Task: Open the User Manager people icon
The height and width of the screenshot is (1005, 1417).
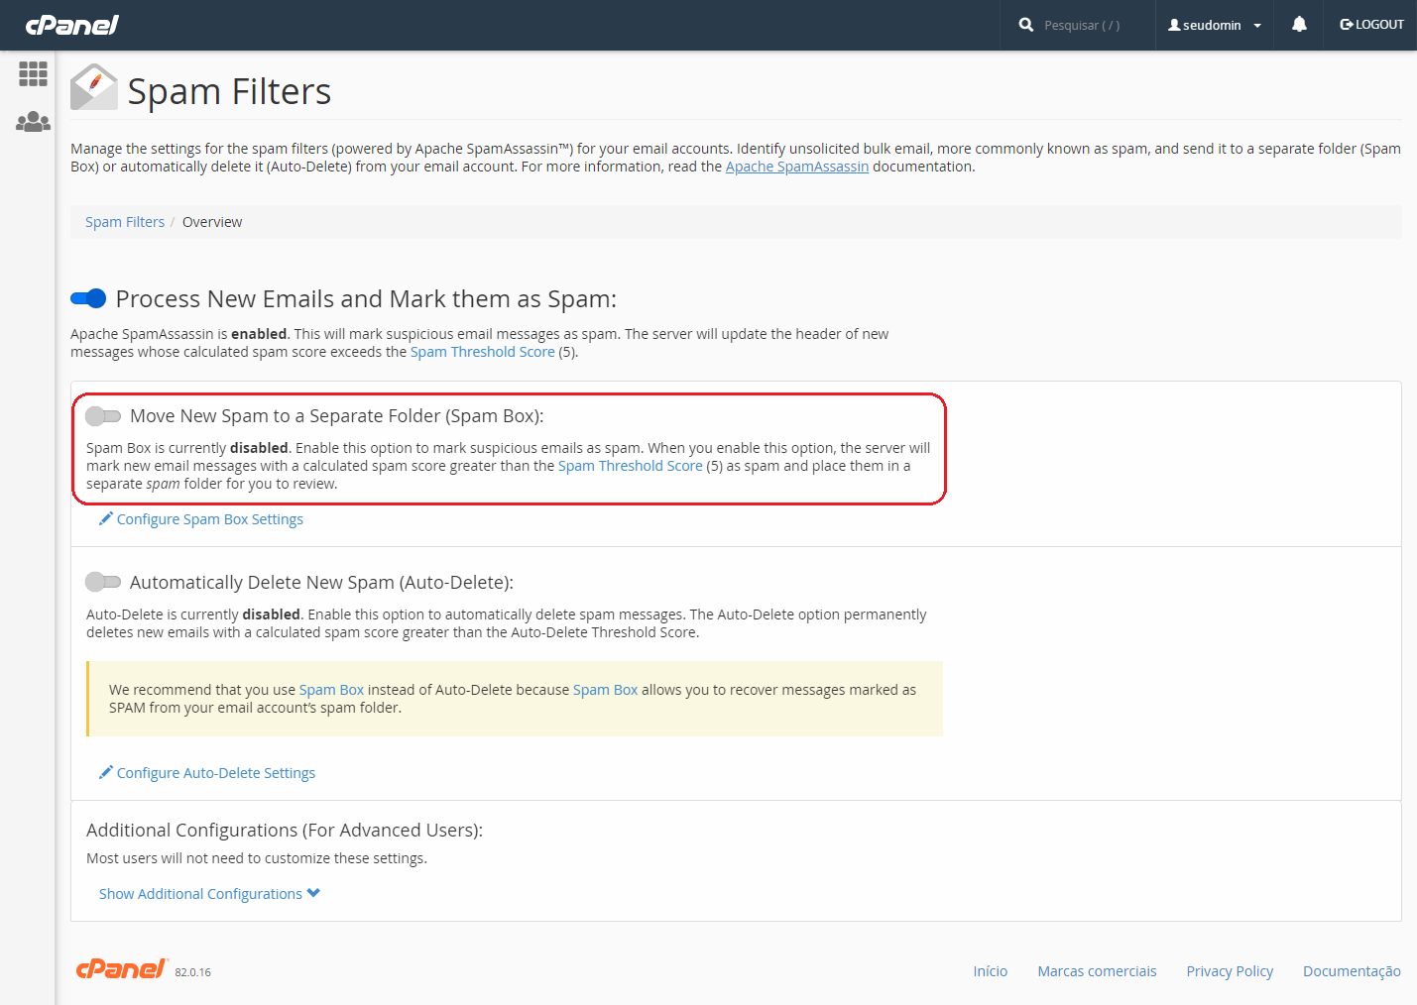Action: [x=33, y=122]
